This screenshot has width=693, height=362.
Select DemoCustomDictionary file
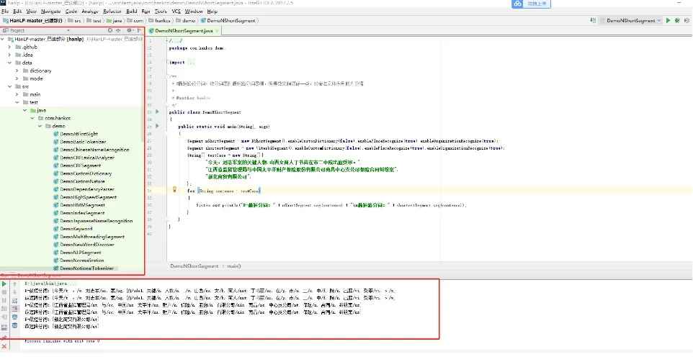pyautogui.click(x=86, y=173)
